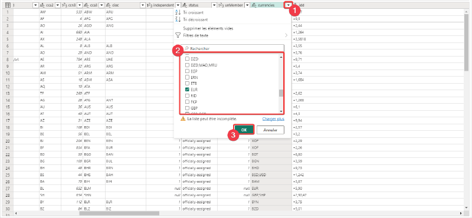472x218 pixels.
Task: Select cell UAE in cioc column
Action: (125, 60)
